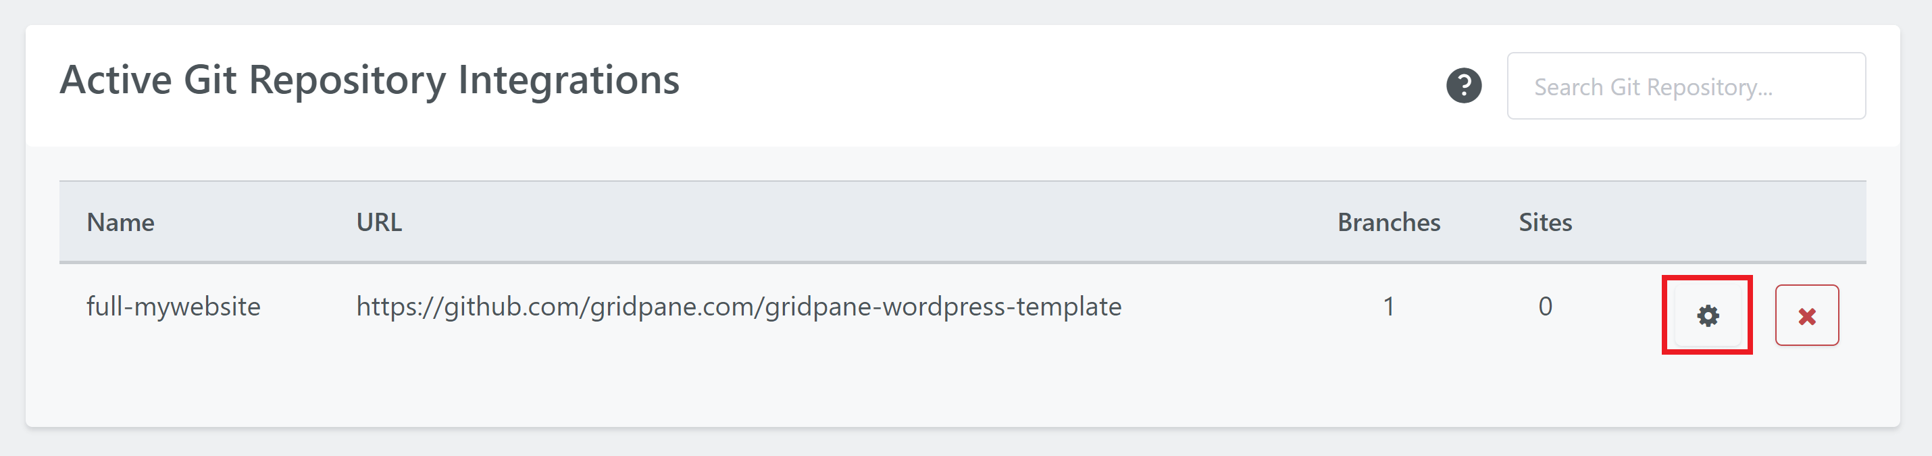Sort by the Name column header

point(121,223)
